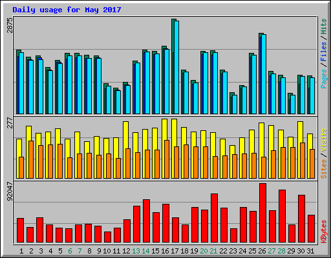Click the red KBytes bar for day 14
Viewport: 331px width, 258px height.
point(146,221)
